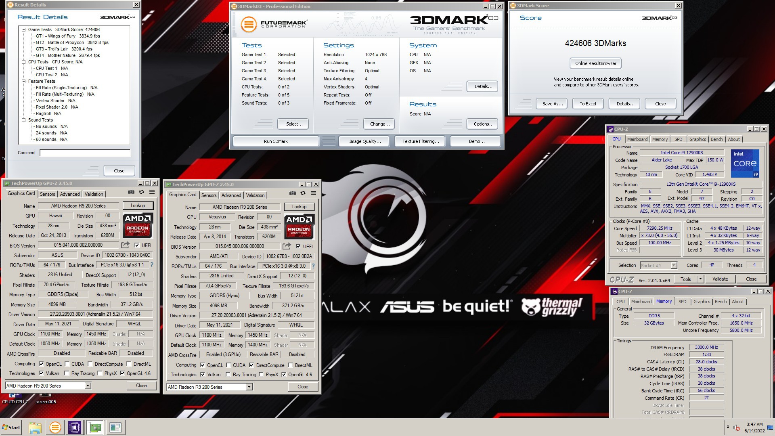Toggle Vulkan checkbox in left GPU-Z
The image size is (775, 436).
(41, 373)
